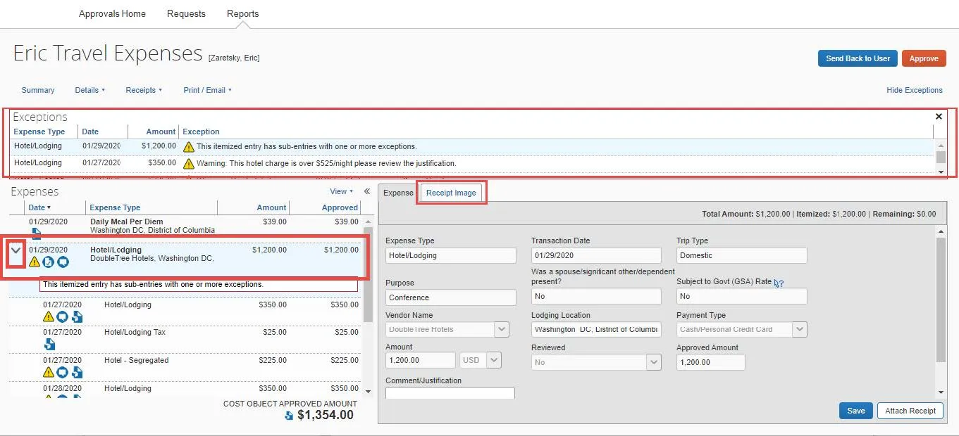Click the Approve button
959x436 pixels.
tap(924, 58)
